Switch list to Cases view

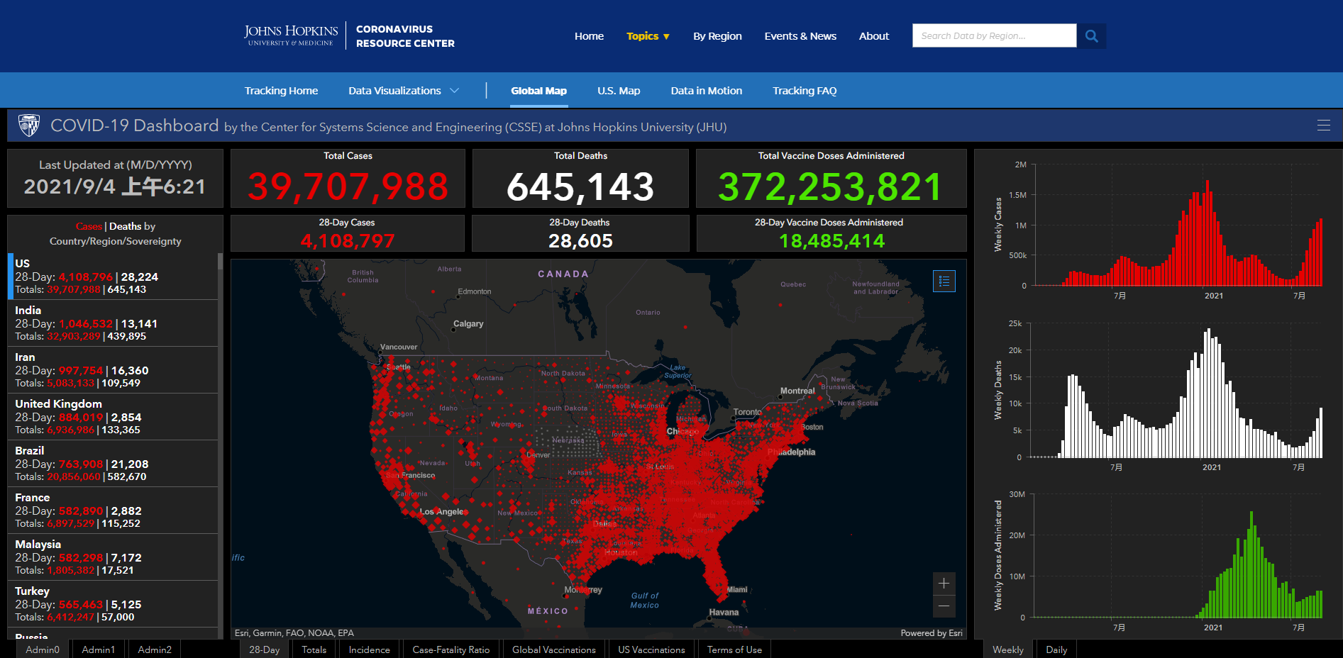tap(89, 226)
